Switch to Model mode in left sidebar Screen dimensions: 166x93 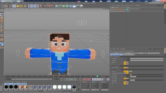(2, 14)
